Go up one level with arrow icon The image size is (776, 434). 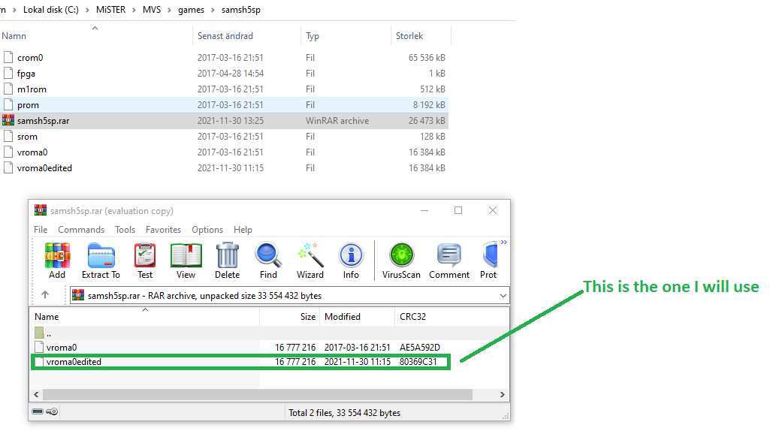point(45,295)
